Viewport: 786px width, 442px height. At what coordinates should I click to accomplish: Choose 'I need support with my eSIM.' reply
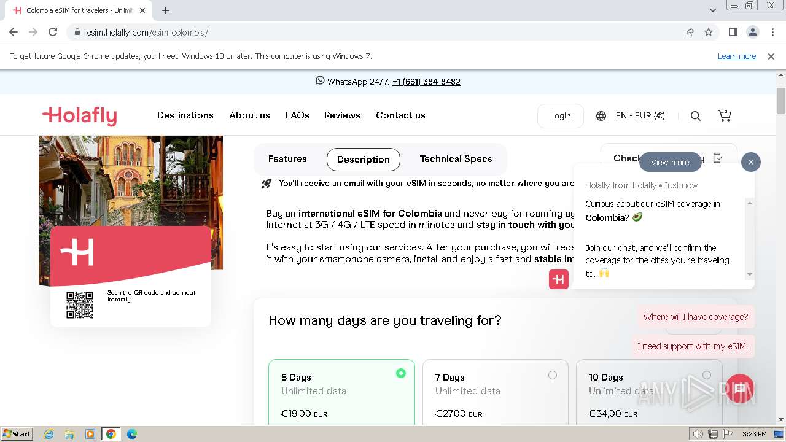[x=693, y=346]
